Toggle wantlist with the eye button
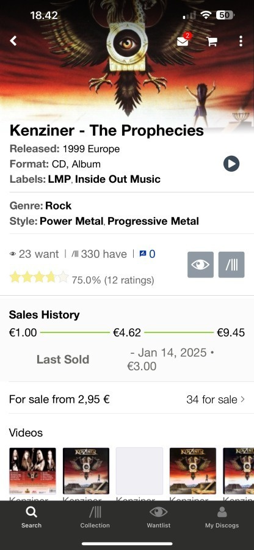Image resolution: width=254 pixels, height=550 pixels. 200,265
